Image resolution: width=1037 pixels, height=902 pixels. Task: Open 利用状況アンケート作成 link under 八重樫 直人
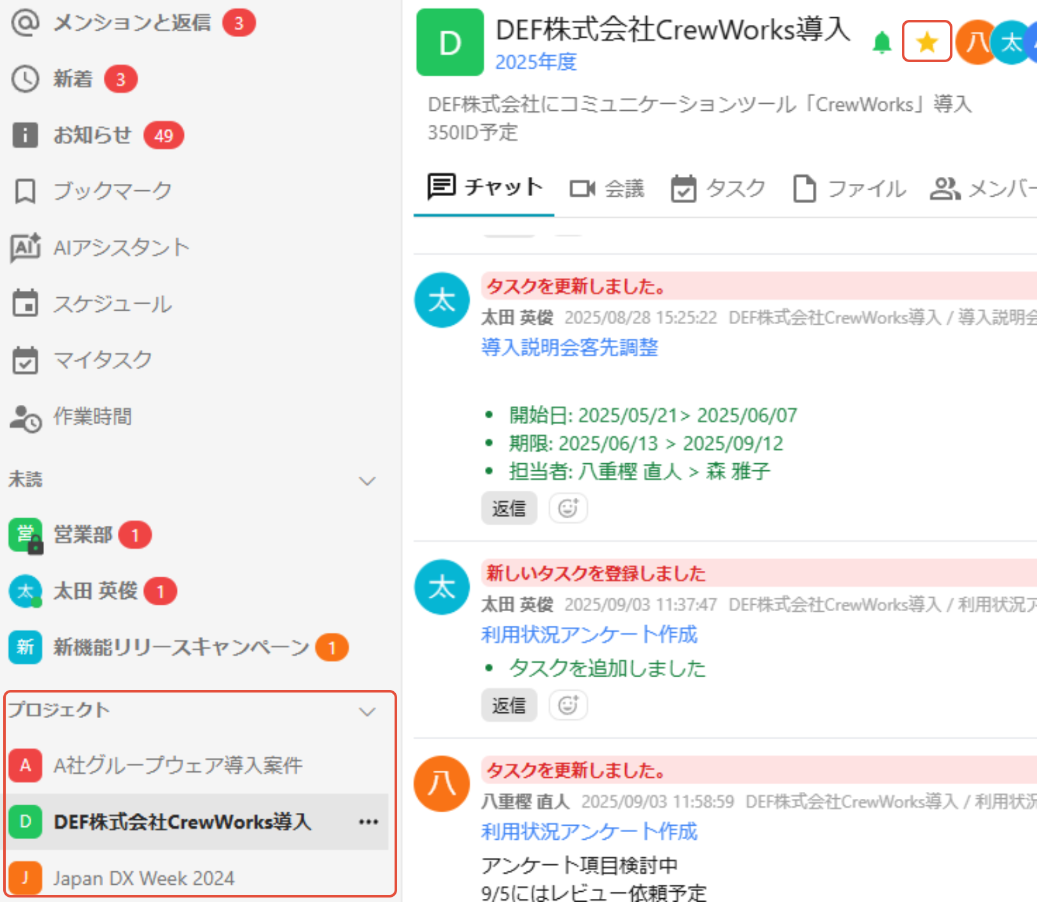pyautogui.click(x=589, y=832)
